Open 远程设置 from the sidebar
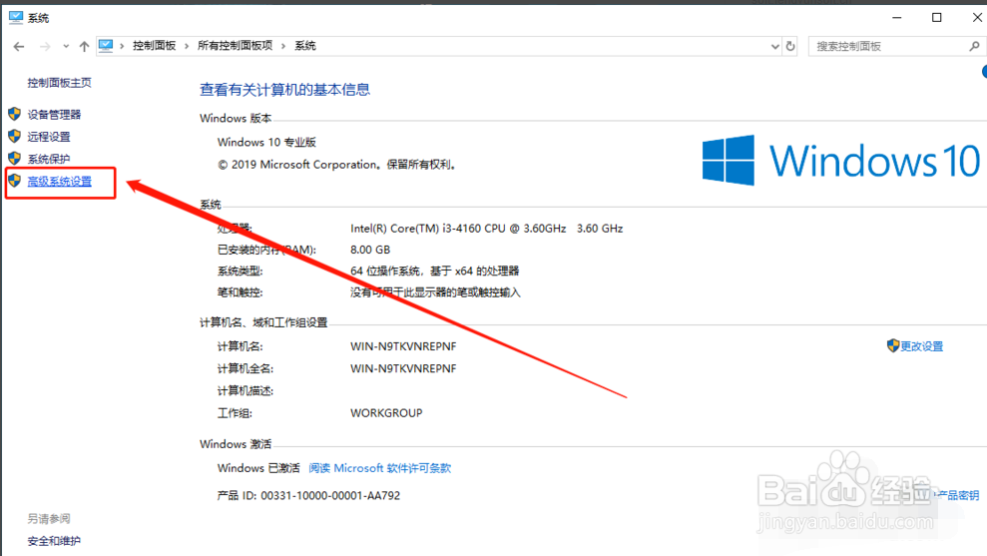Image resolution: width=987 pixels, height=556 pixels. click(x=49, y=137)
